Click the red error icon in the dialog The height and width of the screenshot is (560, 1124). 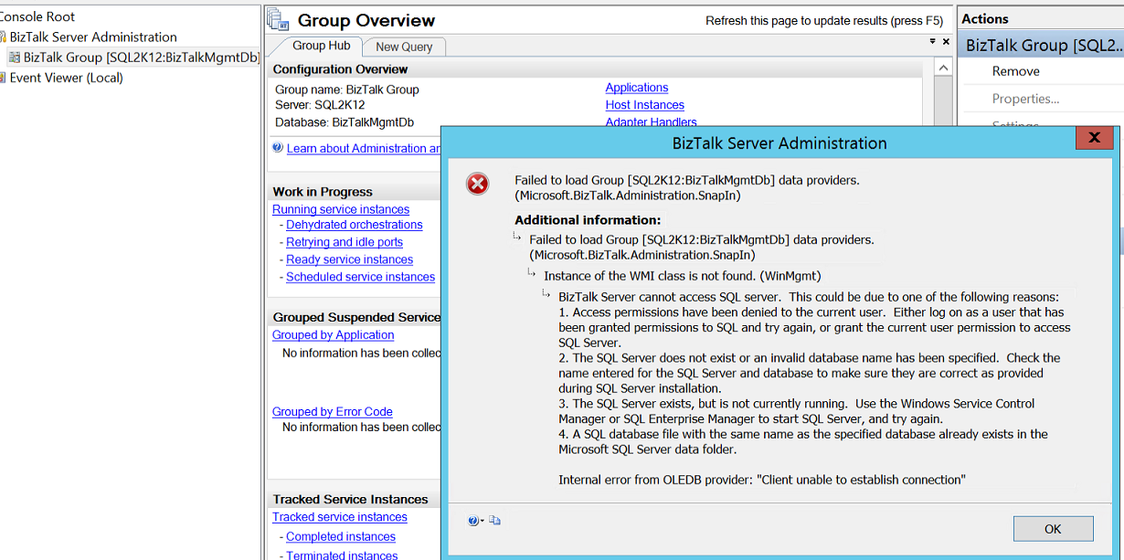478,185
